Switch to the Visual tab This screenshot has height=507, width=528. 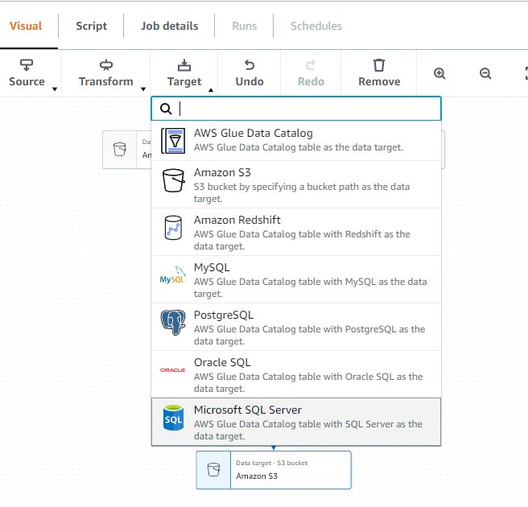[26, 26]
